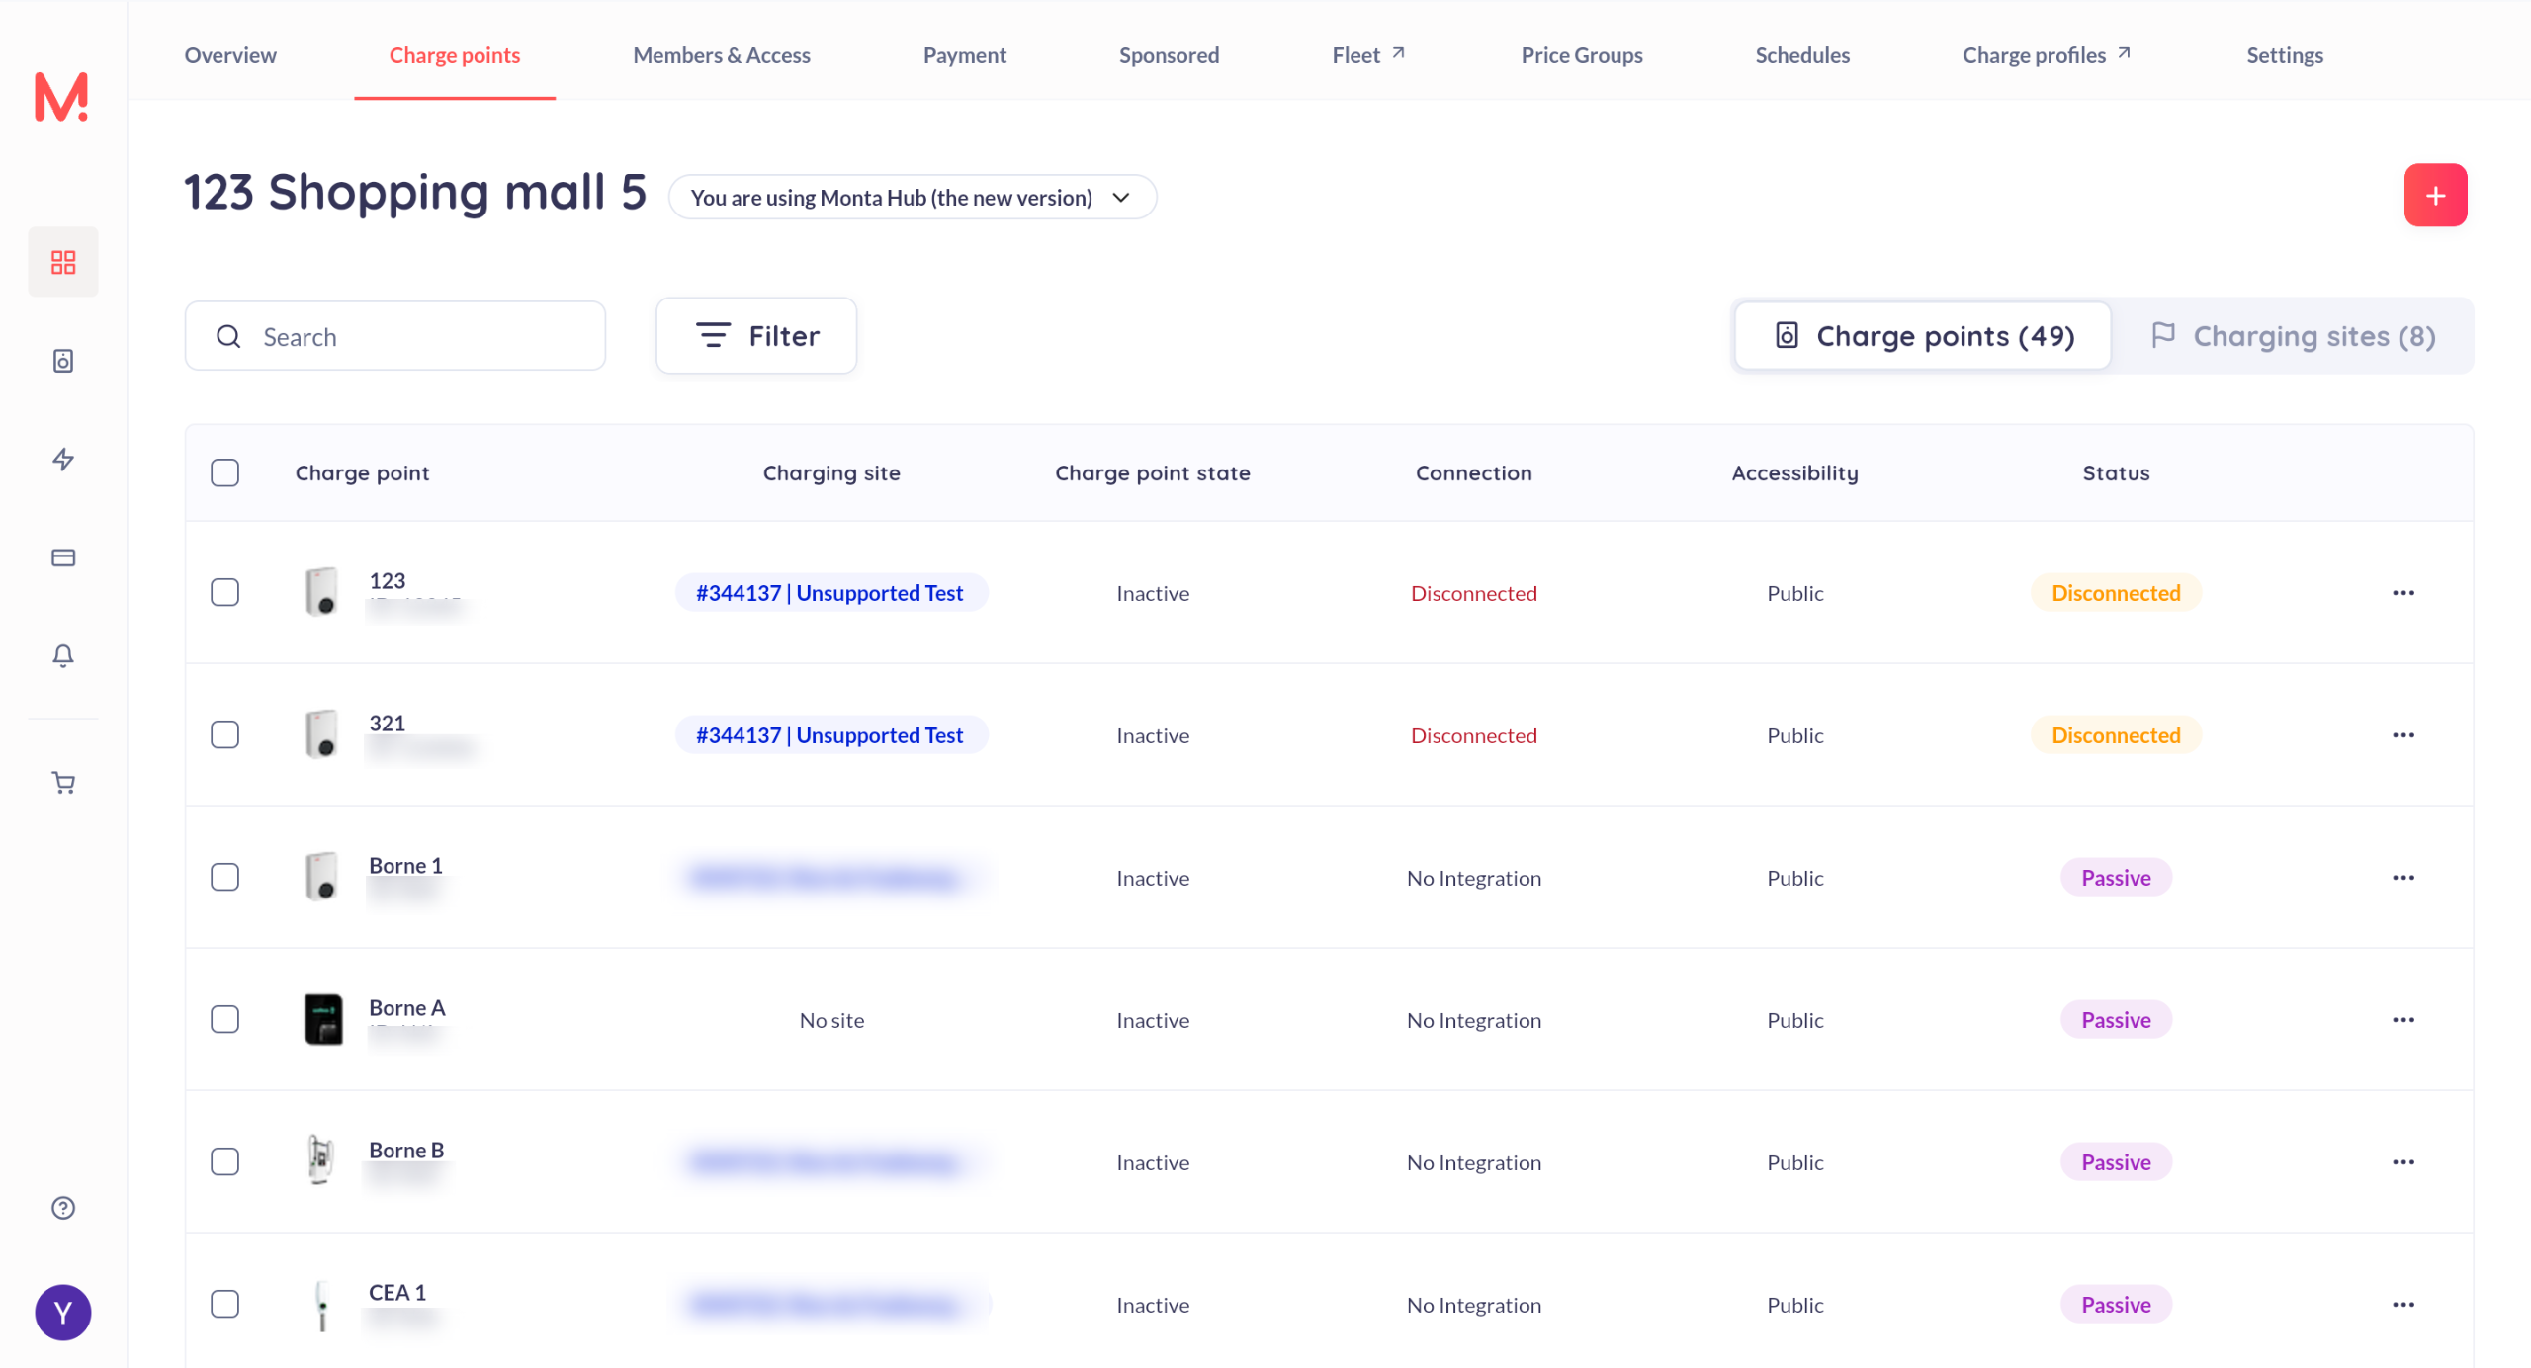Open the shopping cart icon
Image resolution: width=2531 pixels, height=1368 pixels.
tap(63, 783)
